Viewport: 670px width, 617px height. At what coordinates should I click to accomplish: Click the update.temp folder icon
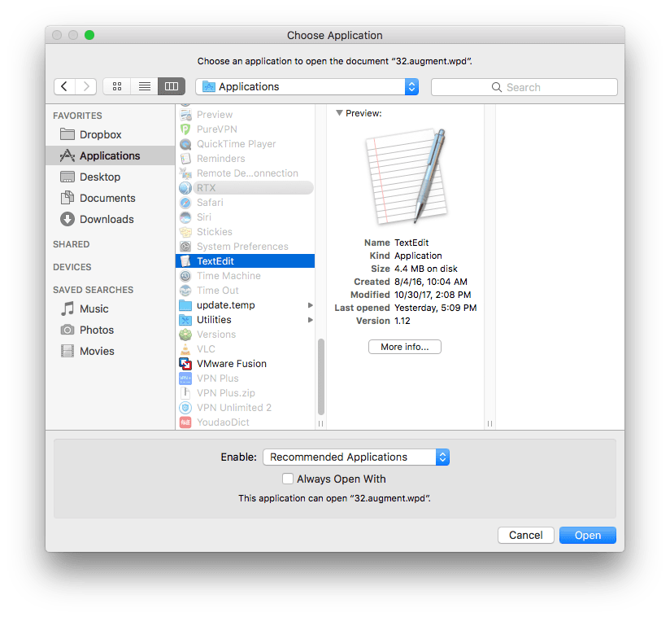tap(185, 305)
